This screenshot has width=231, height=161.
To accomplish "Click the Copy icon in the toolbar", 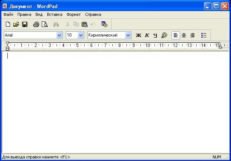I will [x=76, y=24].
